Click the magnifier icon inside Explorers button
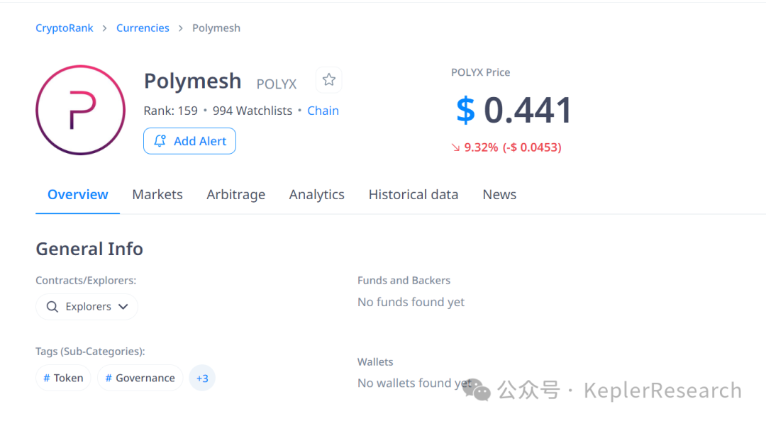 [x=52, y=306]
